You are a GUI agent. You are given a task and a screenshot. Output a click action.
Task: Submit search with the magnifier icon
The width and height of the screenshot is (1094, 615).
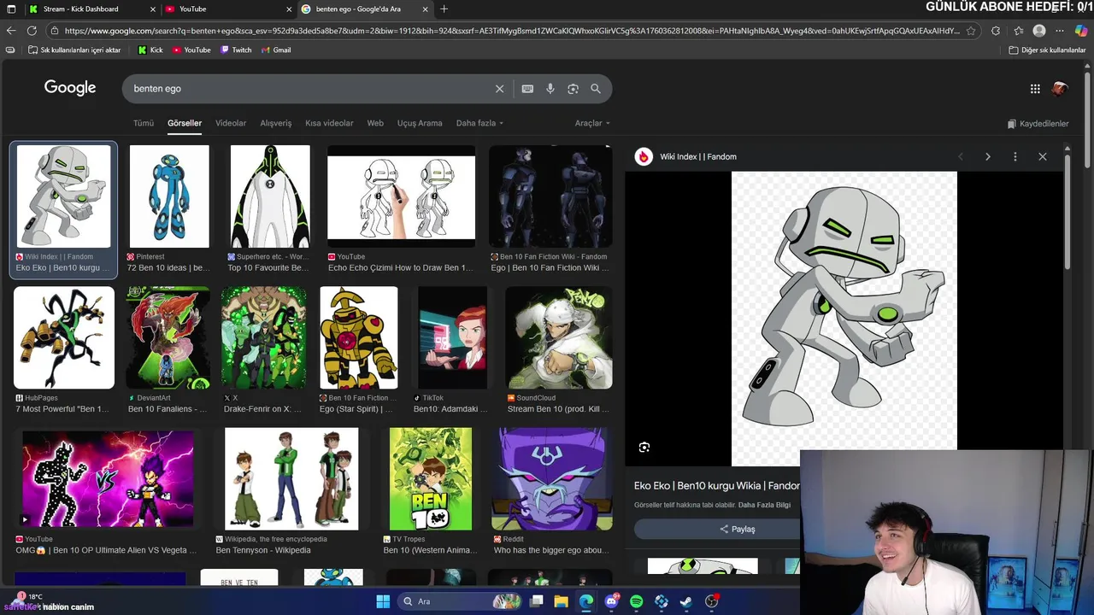coord(596,89)
